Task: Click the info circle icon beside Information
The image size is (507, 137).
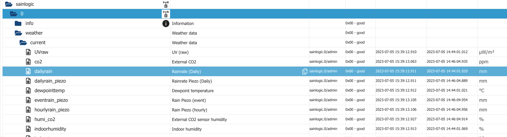Action: (166, 23)
